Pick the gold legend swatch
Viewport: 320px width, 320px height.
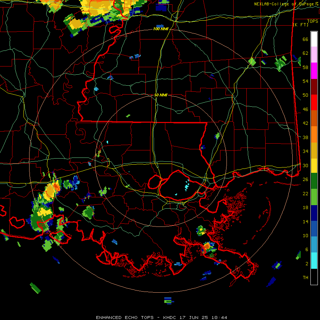[314, 150]
